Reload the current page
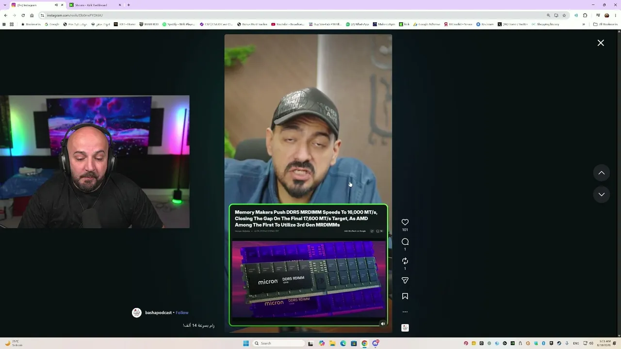The image size is (621, 349). coord(23,15)
